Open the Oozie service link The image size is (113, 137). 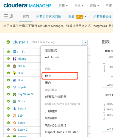coord(21,102)
